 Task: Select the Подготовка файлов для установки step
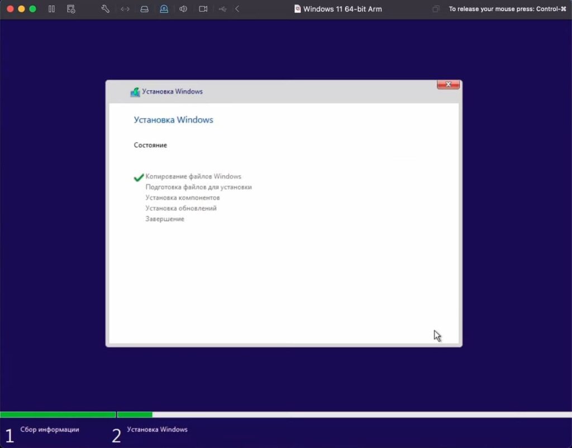click(x=198, y=187)
